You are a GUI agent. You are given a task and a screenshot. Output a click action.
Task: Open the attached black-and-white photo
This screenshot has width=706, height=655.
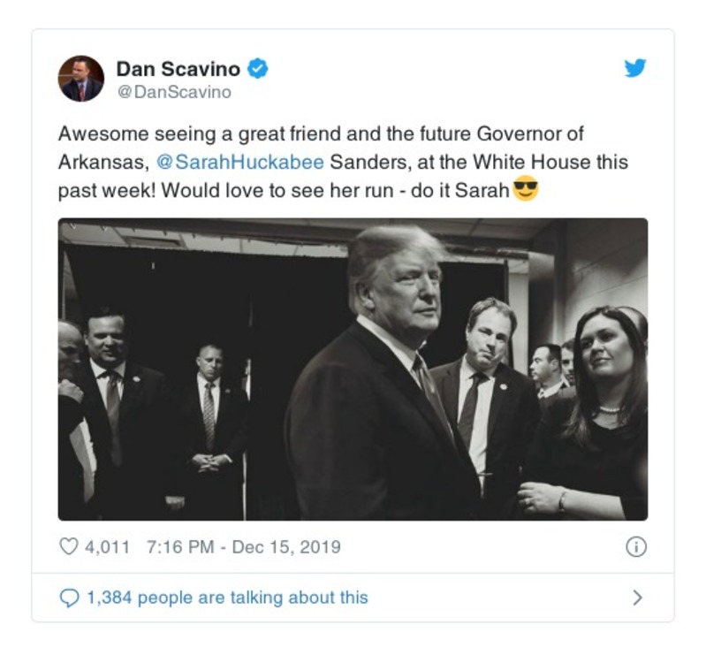coord(353,369)
